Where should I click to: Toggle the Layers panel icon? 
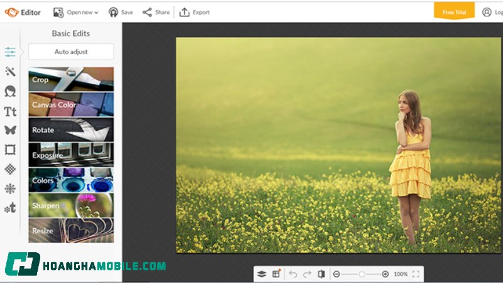[x=262, y=274]
